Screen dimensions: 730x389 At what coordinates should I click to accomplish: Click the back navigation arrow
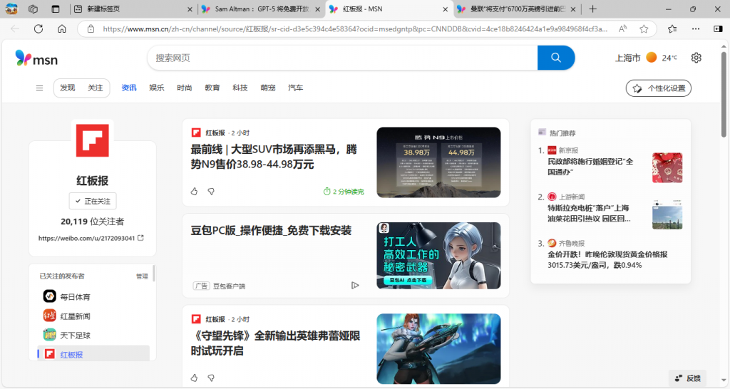[15, 28]
